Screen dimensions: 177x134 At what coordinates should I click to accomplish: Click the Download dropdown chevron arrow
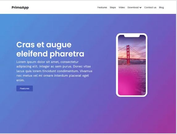point(141,7)
